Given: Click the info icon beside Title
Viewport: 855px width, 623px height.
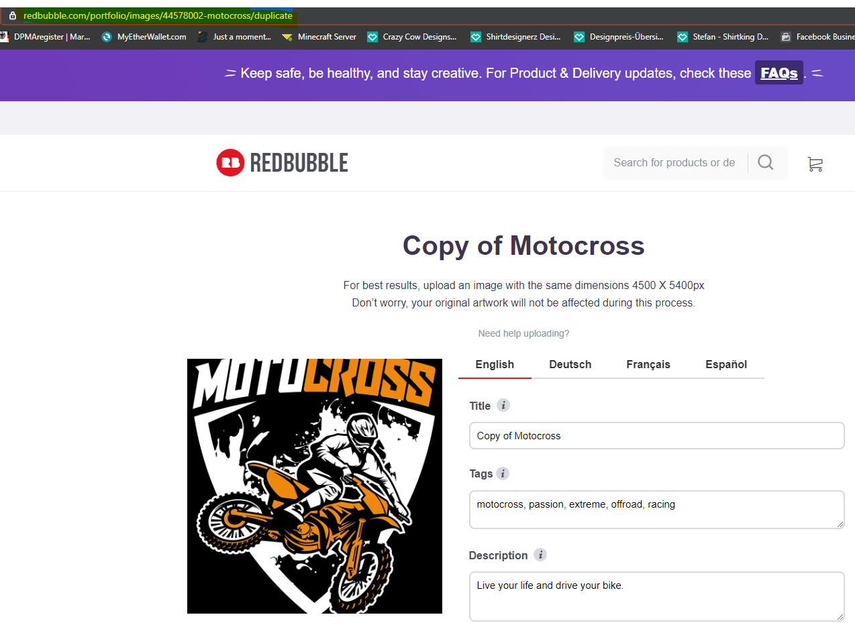Looking at the screenshot, I should [x=503, y=405].
